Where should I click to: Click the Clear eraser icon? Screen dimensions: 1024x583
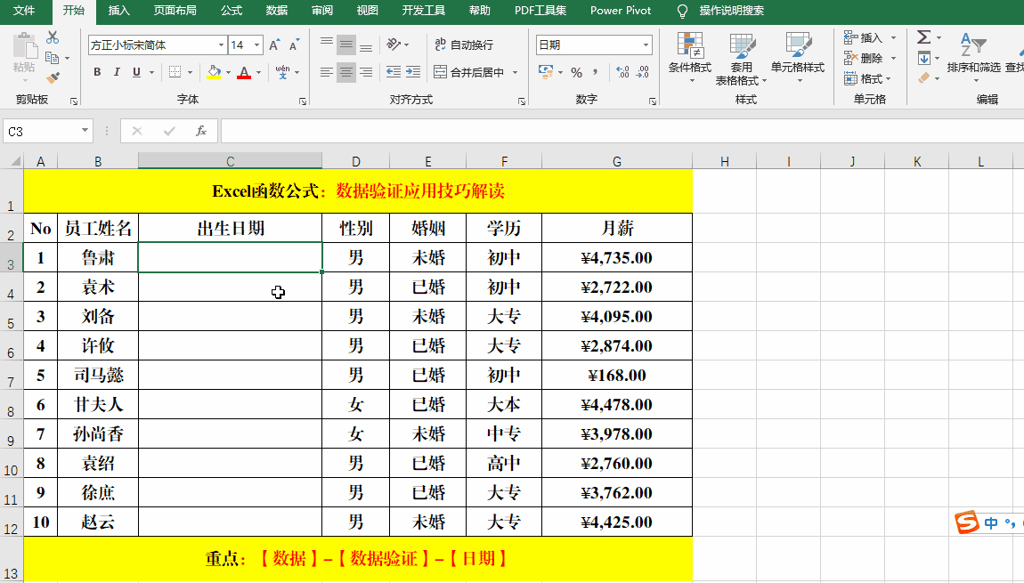(x=924, y=78)
